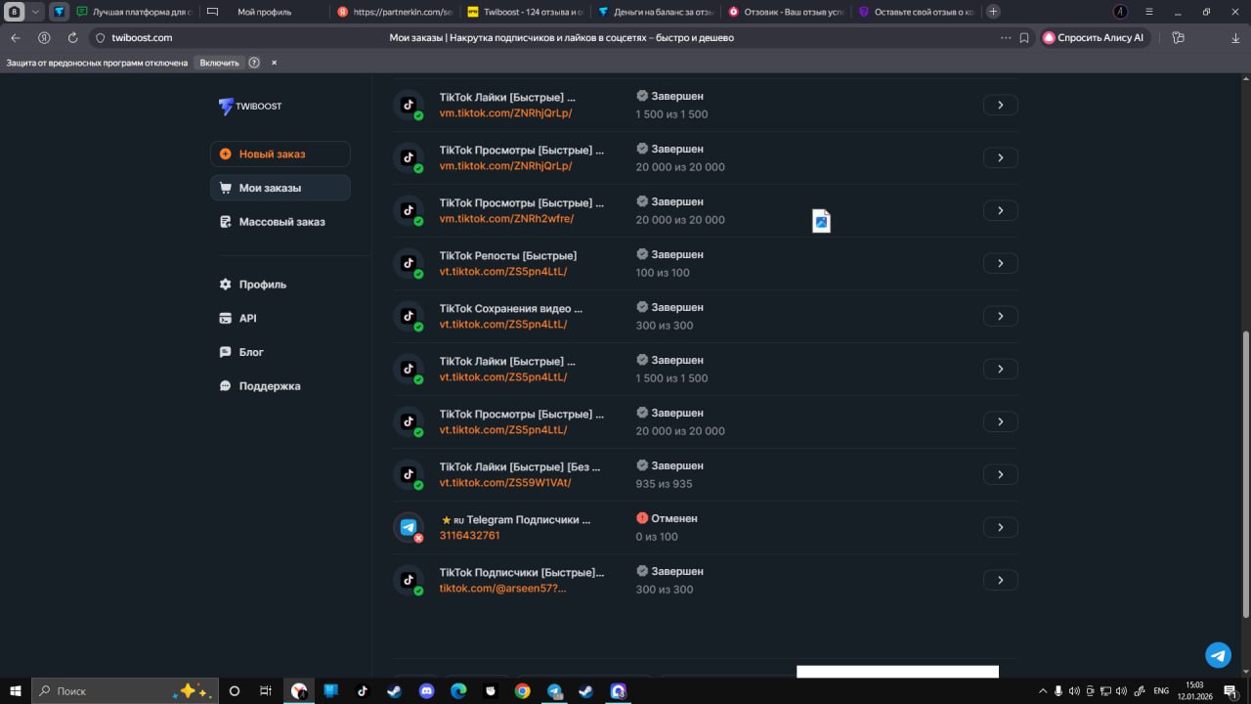Open the floating Telegram chat button
The height and width of the screenshot is (704, 1251).
click(x=1218, y=654)
